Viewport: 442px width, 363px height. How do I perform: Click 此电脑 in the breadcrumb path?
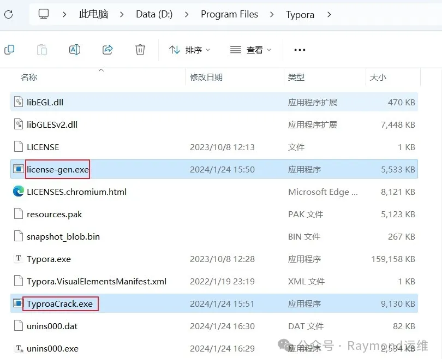click(94, 14)
